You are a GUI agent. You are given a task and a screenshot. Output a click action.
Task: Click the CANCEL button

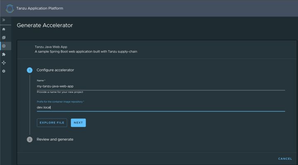click(285, 159)
